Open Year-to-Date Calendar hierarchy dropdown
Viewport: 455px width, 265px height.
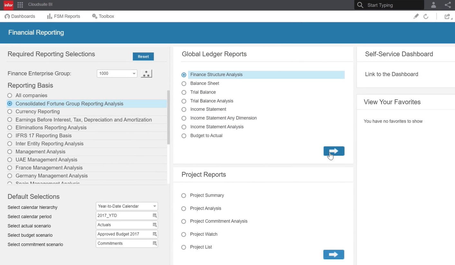[127, 206]
